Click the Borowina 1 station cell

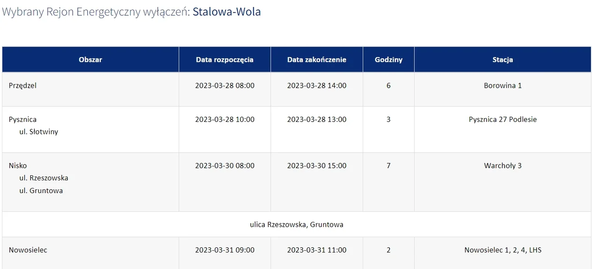pyautogui.click(x=503, y=89)
